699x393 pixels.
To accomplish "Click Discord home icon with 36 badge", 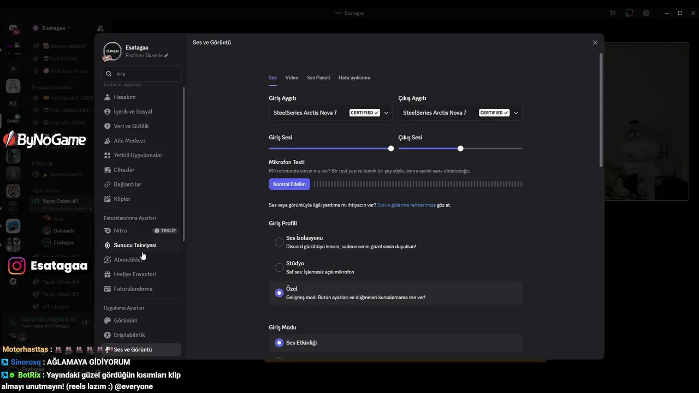I will pyautogui.click(x=13, y=28).
